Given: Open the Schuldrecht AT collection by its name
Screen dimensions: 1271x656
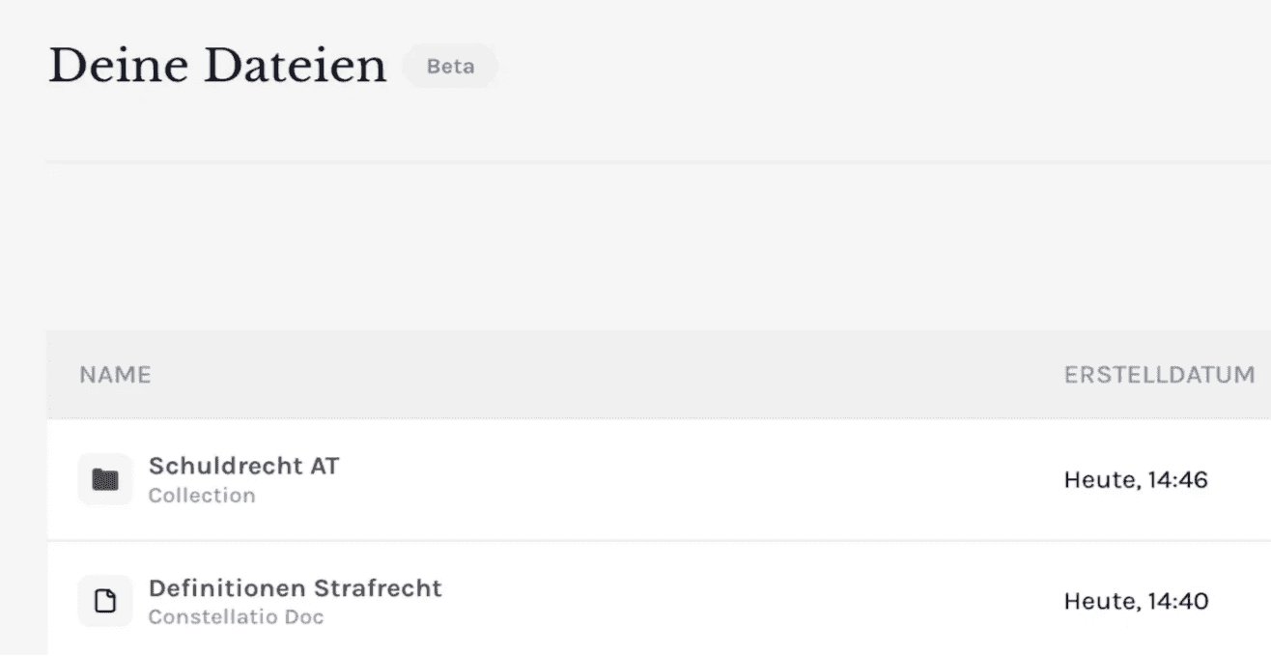Looking at the screenshot, I should (x=243, y=466).
